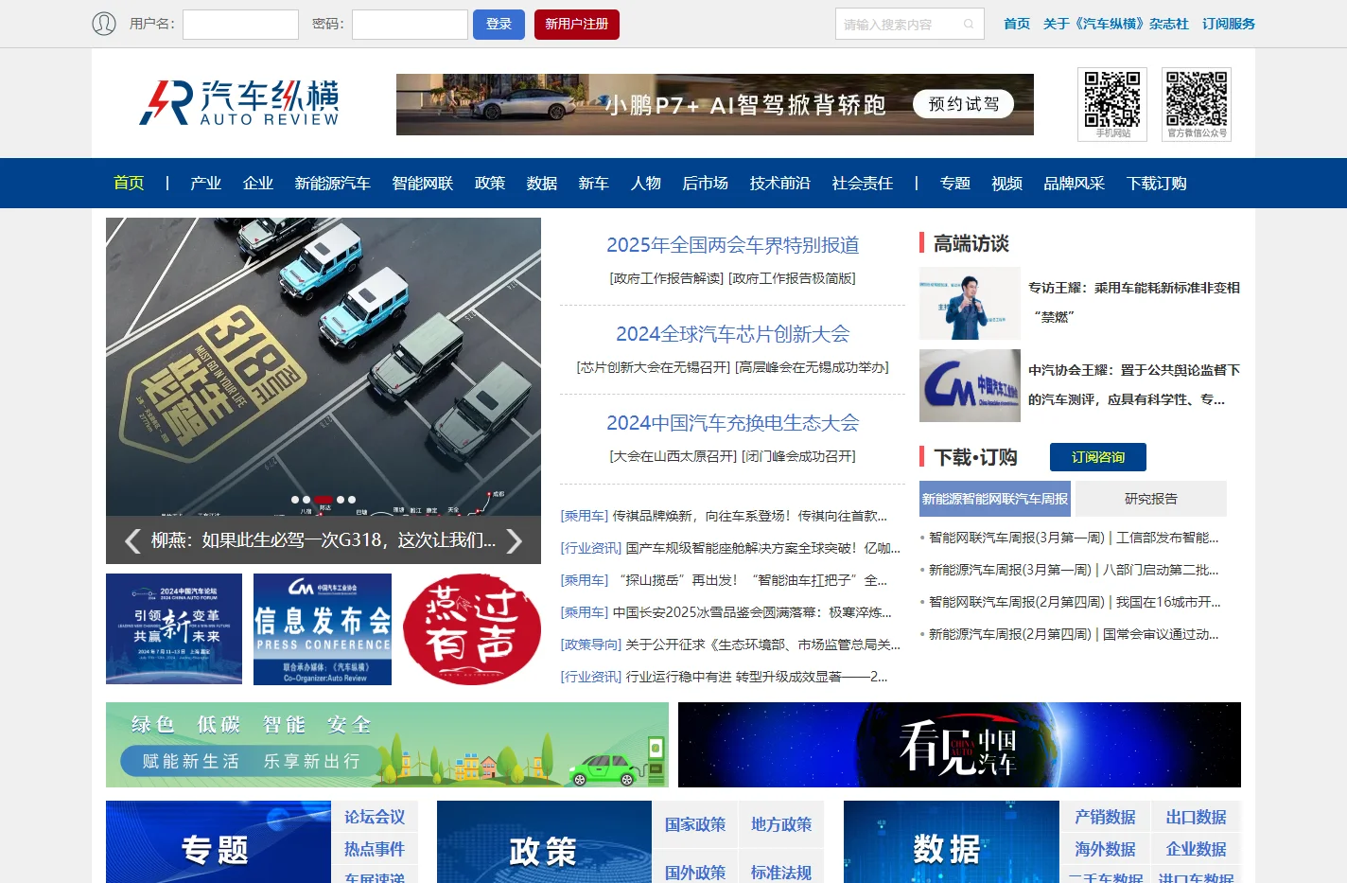
Task: Click the user avatar icon
Action: click(x=104, y=24)
